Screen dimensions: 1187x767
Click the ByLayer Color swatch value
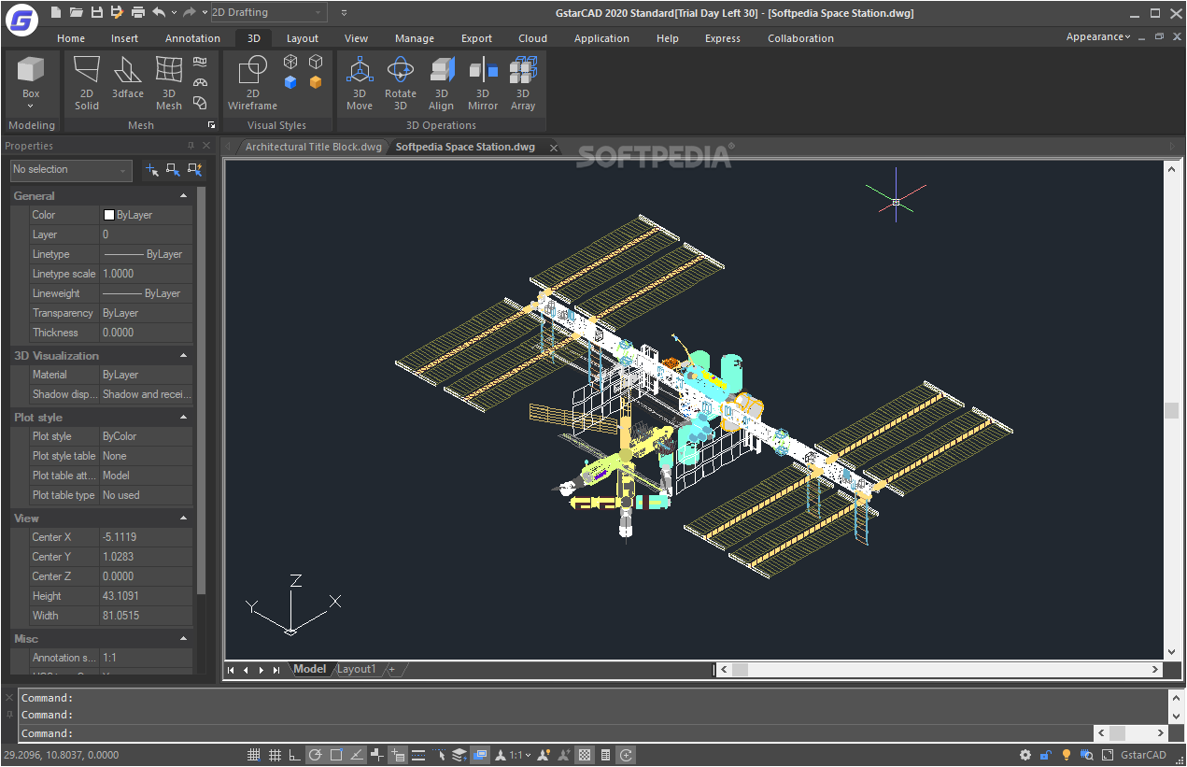(x=146, y=215)
